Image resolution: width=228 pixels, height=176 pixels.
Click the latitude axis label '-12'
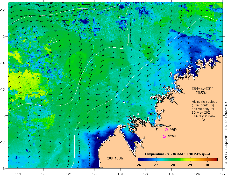3,10
